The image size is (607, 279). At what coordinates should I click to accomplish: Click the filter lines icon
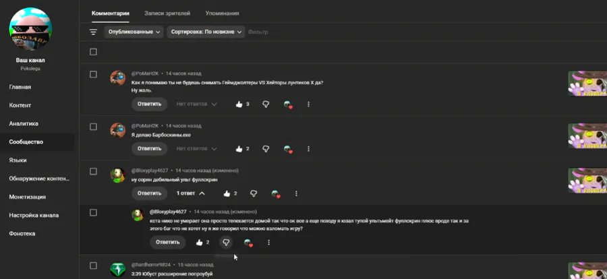[x=93, y=32]
